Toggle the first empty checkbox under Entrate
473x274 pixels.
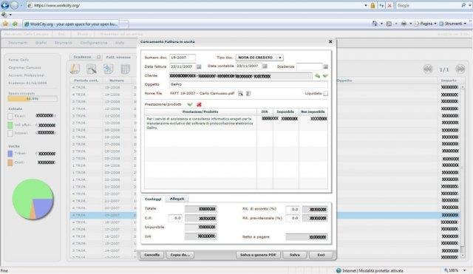[x=10, y=116]
